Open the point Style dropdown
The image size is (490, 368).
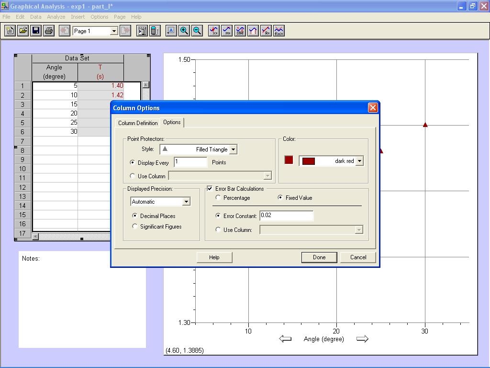233,149
